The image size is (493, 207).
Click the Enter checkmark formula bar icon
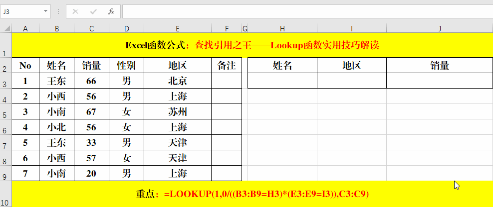tap(93, 11)
